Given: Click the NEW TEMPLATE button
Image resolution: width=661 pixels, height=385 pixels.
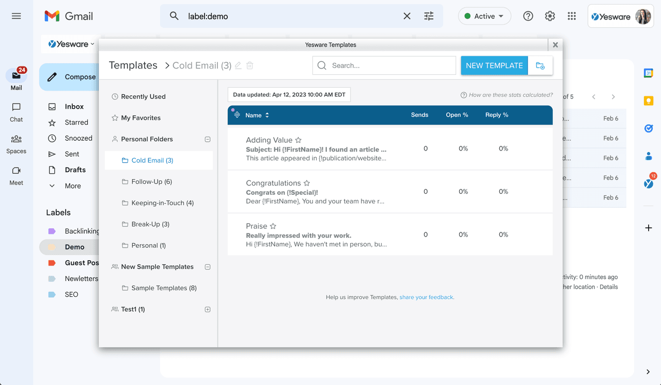Looking at the screenshot, I should [x=494, y=65].
